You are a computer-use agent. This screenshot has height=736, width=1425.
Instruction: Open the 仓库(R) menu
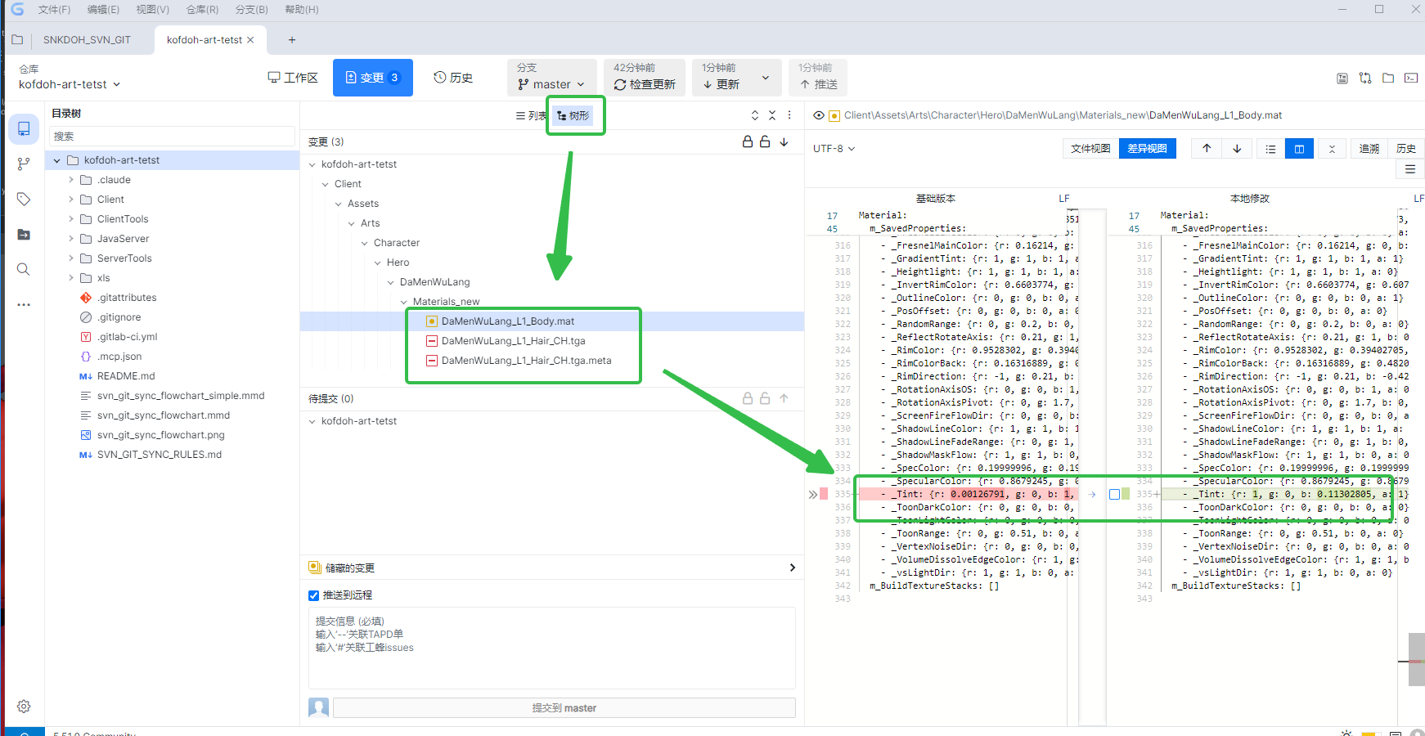[202, 10]
